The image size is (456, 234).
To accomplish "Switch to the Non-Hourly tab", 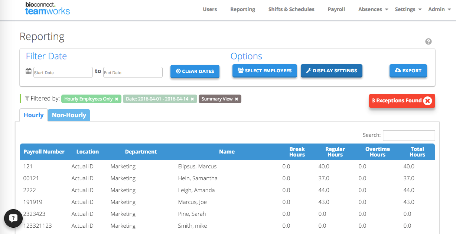I will (x=69, y=115).
